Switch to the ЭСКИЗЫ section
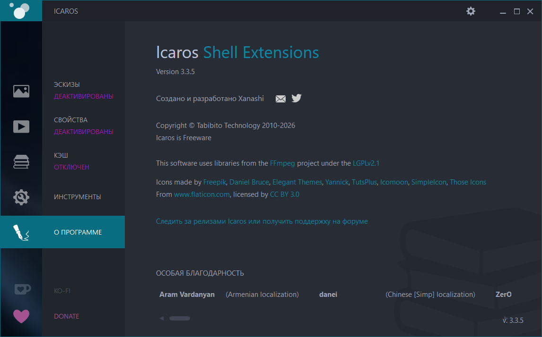Viewport: 542px width, 337px height. pos(67,84)
